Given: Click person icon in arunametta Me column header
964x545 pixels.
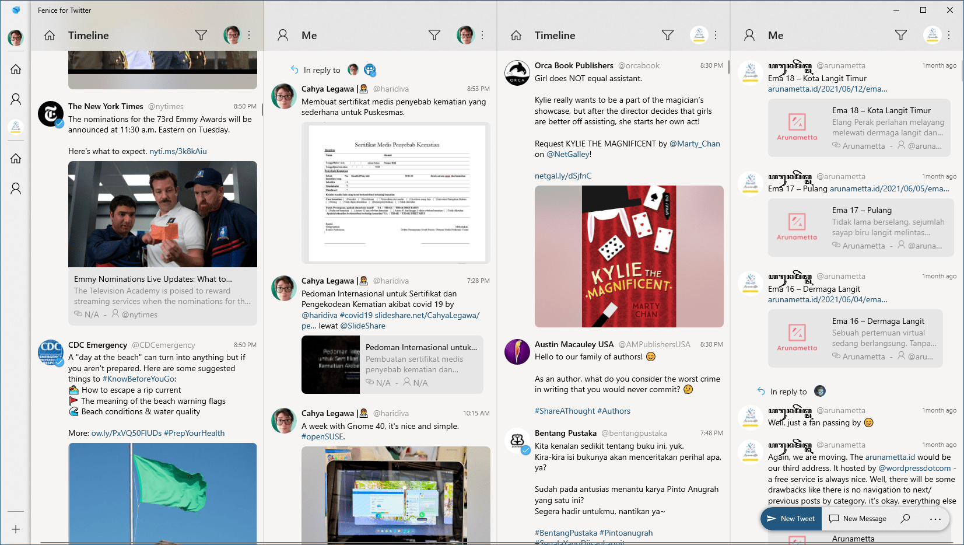Looking at the screenshot, I should (749, 36).
